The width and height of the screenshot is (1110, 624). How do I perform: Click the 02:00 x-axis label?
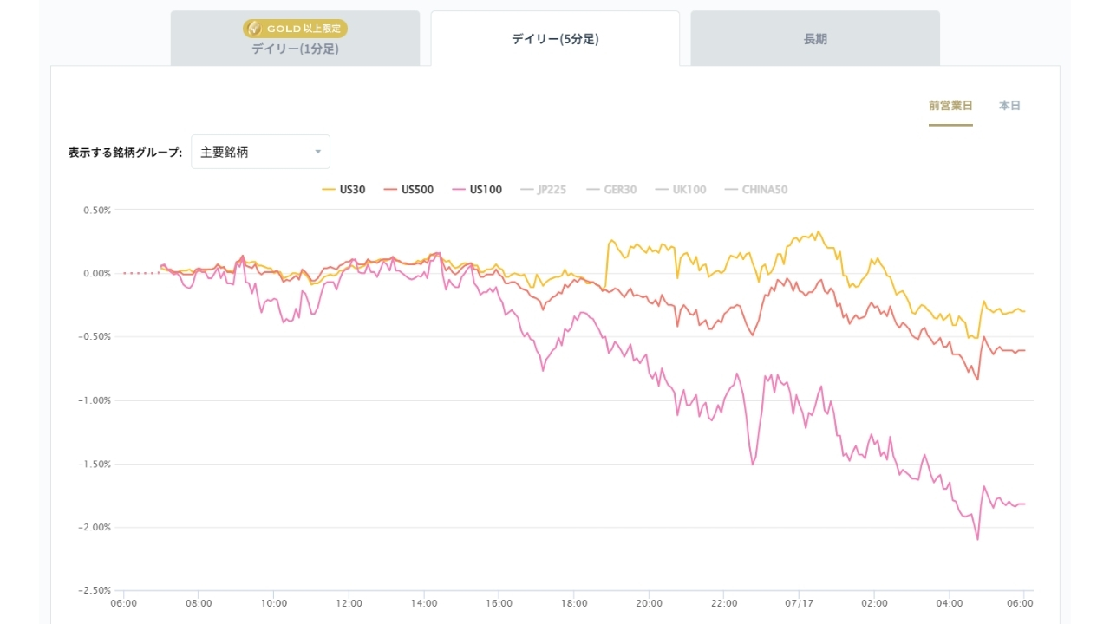point(874,603)
